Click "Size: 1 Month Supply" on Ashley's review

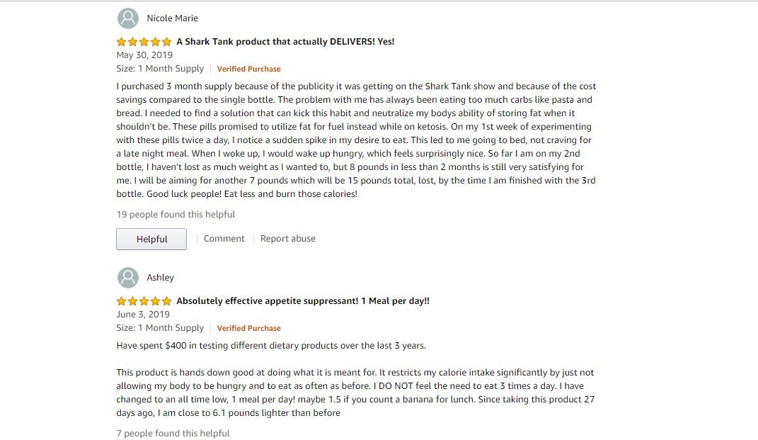[160, 328]
